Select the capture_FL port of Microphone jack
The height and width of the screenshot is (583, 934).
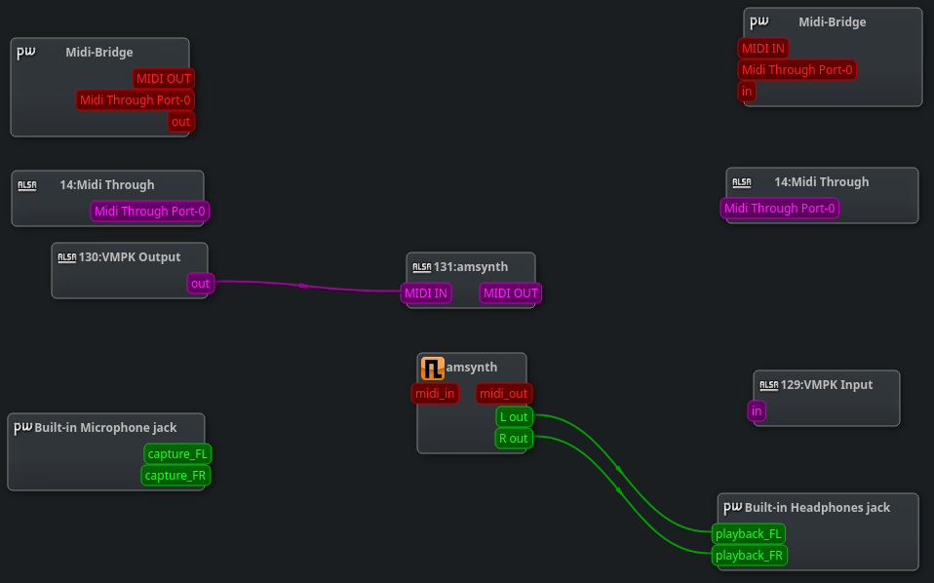click(x=177, y=453)
